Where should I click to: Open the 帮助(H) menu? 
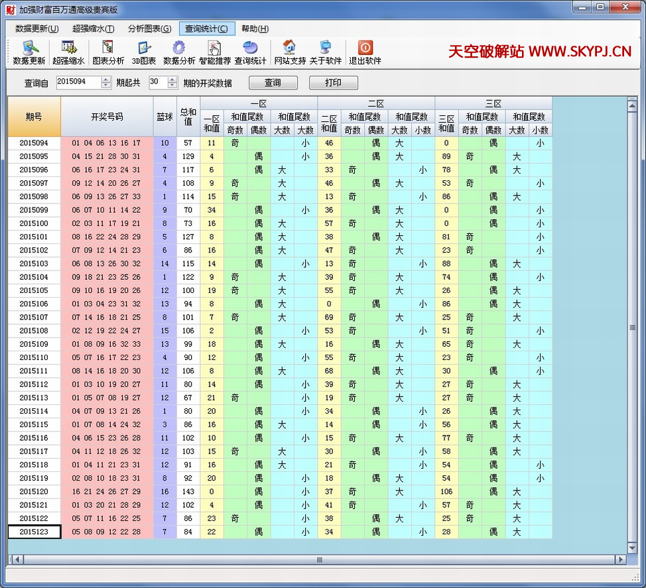255,29
